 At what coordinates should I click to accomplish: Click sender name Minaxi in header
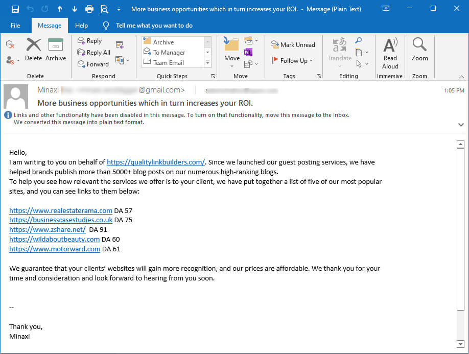(48, 90)
